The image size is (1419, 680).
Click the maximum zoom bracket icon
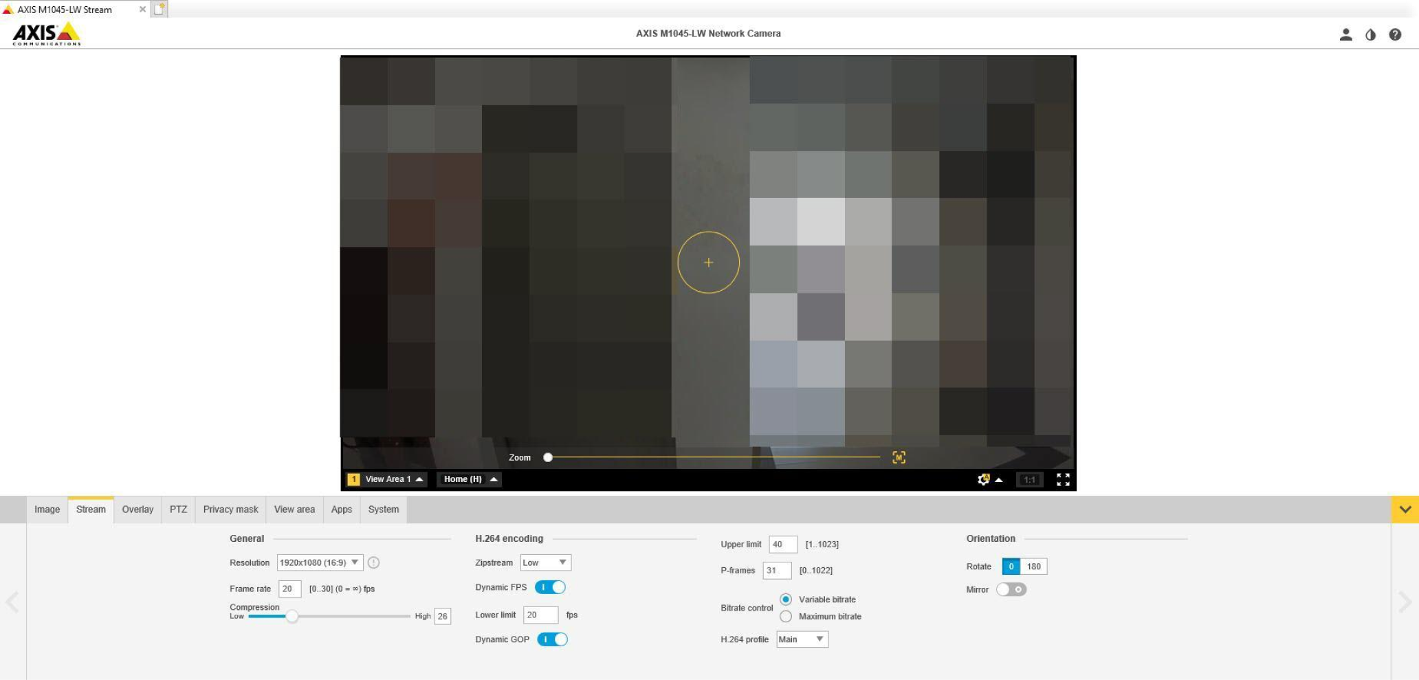tap(899, 457)
